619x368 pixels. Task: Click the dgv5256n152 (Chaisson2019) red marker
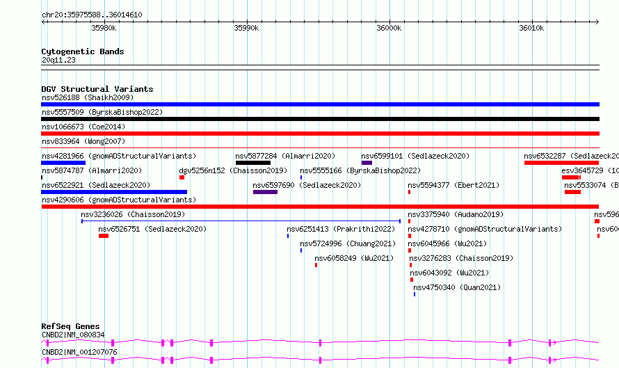tap(182, 177)
